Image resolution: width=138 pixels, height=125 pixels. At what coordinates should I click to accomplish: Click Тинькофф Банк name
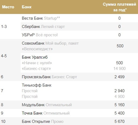[x=37, y=85]
